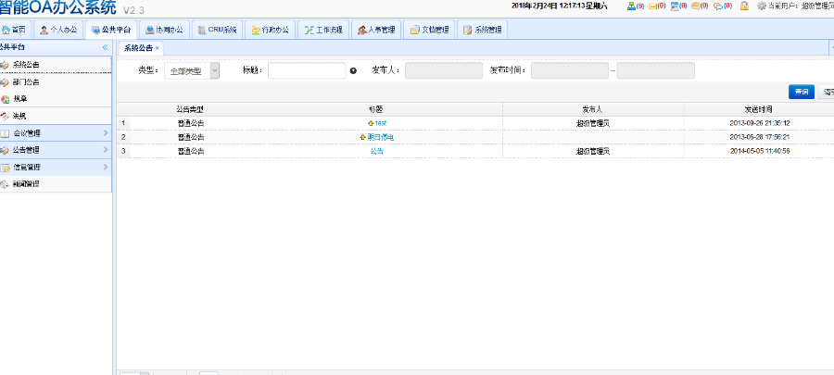The width and height of the screenshot is (834, 375).
Task: Open the orange message bubble notification icon
Action: 696,6
